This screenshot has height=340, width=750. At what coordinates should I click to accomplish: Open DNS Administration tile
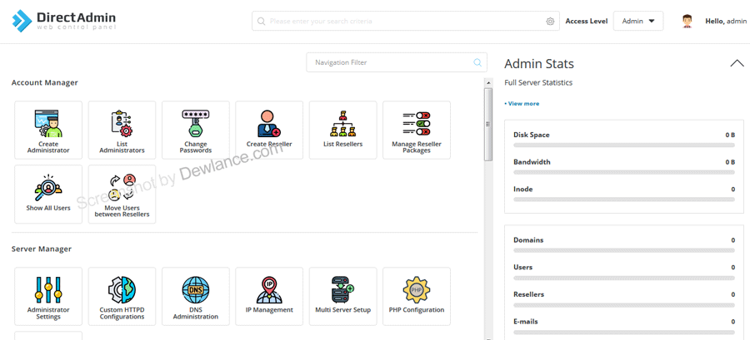tap(196, 296)
